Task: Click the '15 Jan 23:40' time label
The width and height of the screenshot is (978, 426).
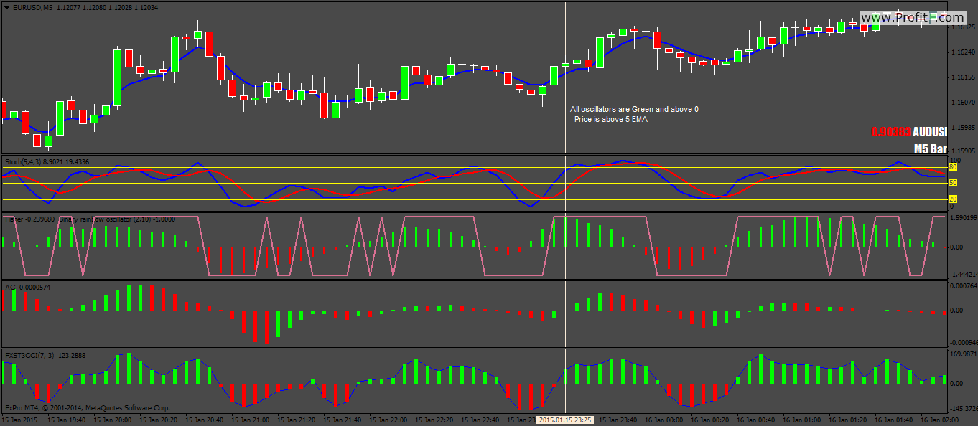Action: 618,420
